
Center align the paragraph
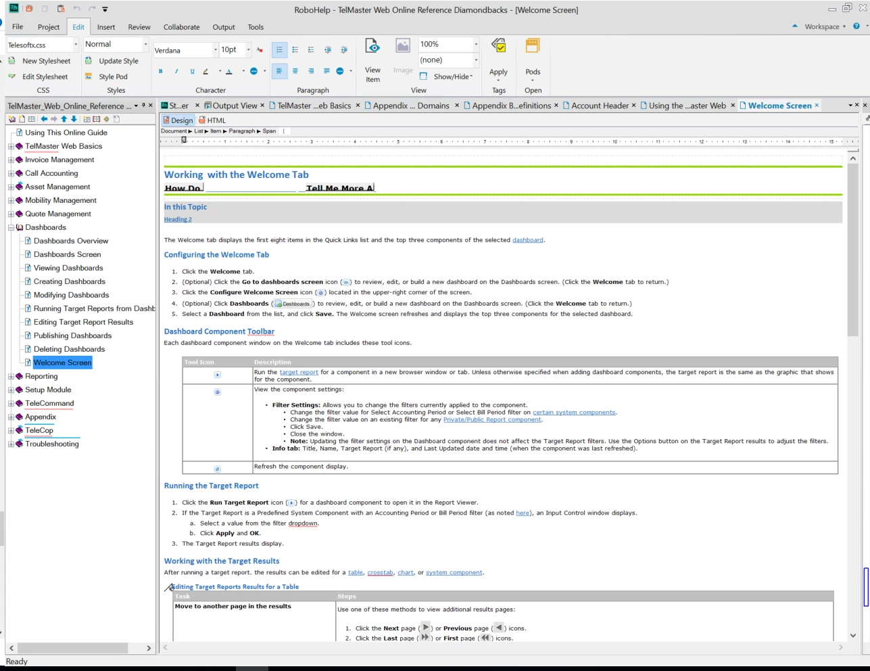pos(295,71)
